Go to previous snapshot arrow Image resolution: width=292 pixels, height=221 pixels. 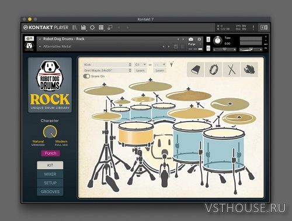pyautogui.click(x=164, y=47)
